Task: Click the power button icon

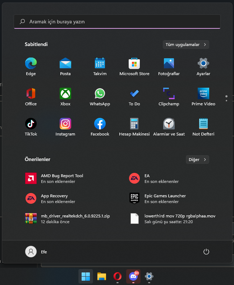Action: click(206, 252)
